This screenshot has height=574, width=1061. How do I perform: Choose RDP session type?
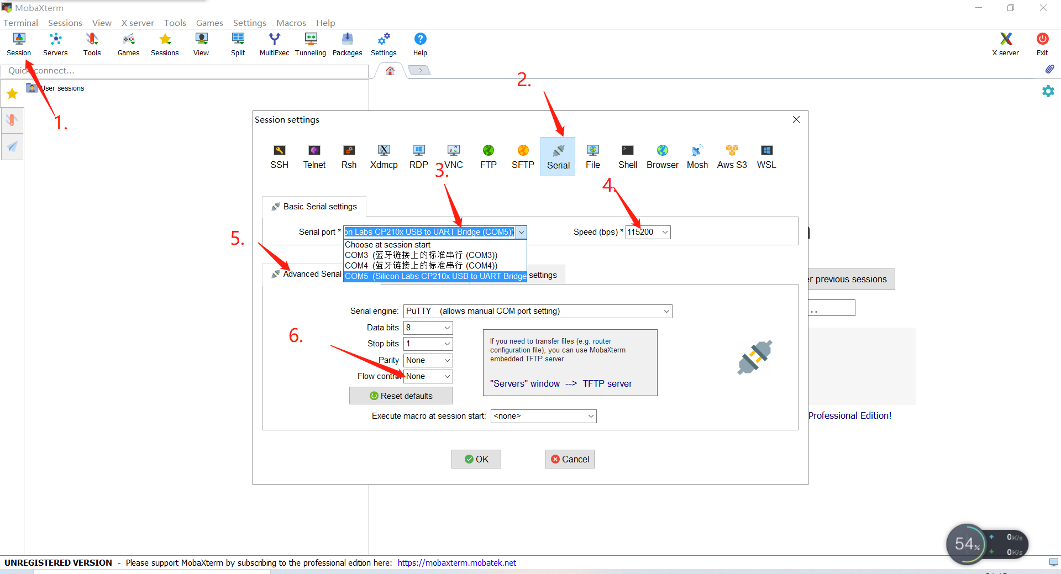pyautogui.click(x=418, y=157)
